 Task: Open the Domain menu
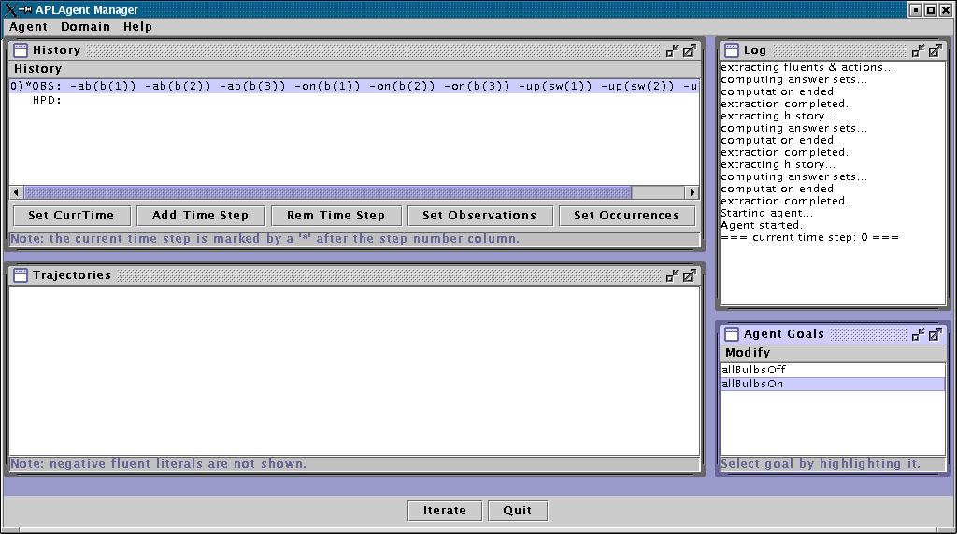coord(85,27)
